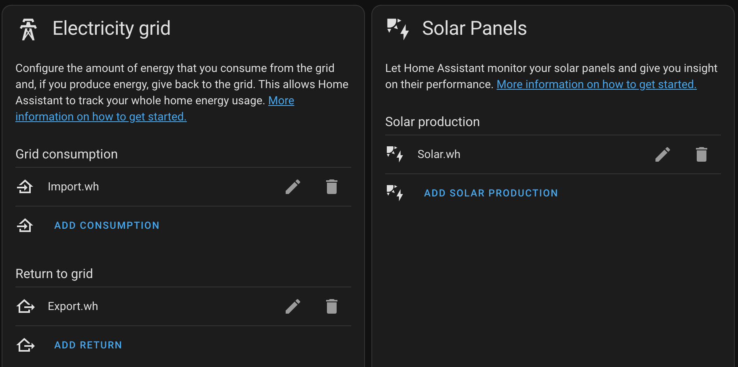Click the return icon beside ADD RETURN
This screenshot has width=738, height=367.
[25, 345]
